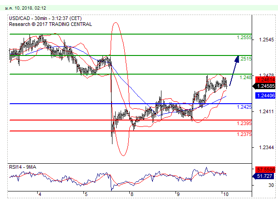Click the dark blue 51.727 RSI tag
278x201 pixels.
[264, 176]
